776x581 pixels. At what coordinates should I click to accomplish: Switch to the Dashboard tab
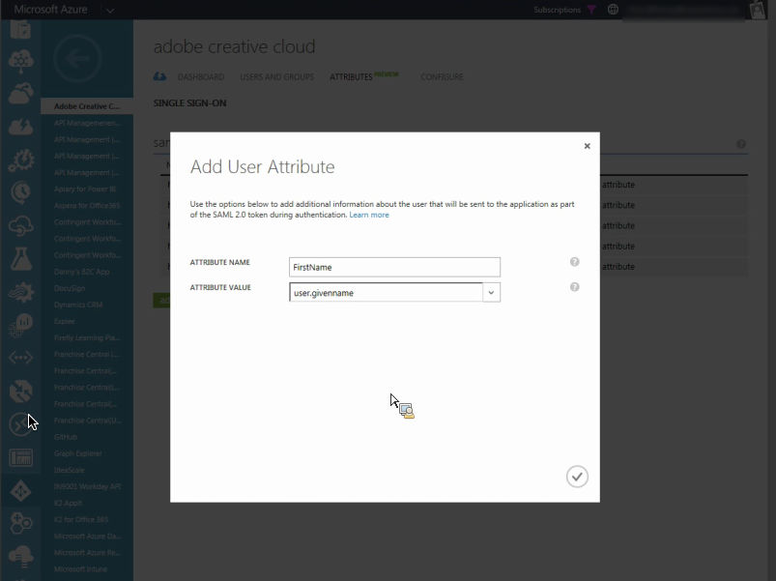(200, 77)
